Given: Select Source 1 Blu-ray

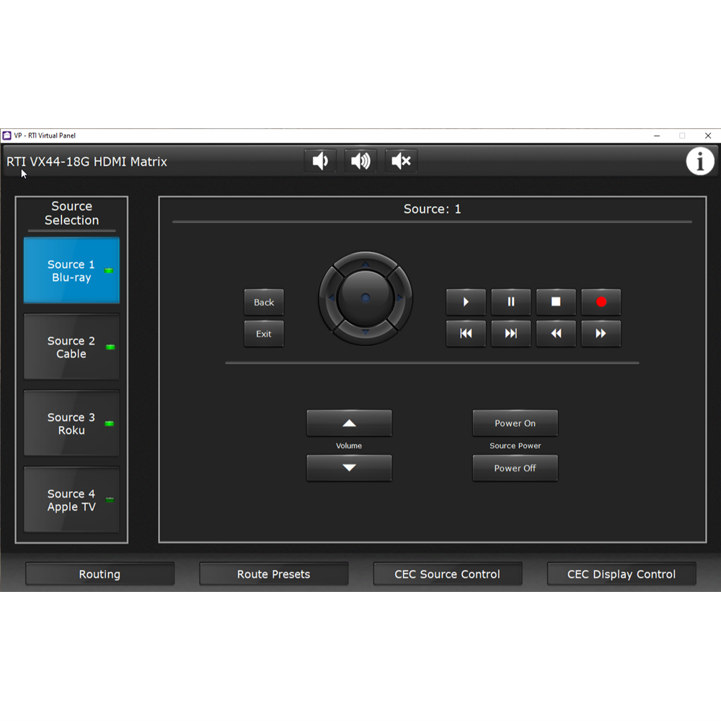Looking at the screenshot, I should [71, 270].
